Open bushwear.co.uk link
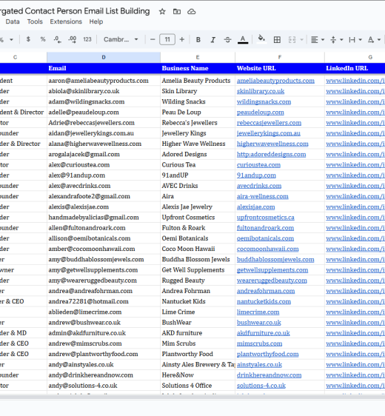This screenshot has width=385, height=416. tap(258, 323)
